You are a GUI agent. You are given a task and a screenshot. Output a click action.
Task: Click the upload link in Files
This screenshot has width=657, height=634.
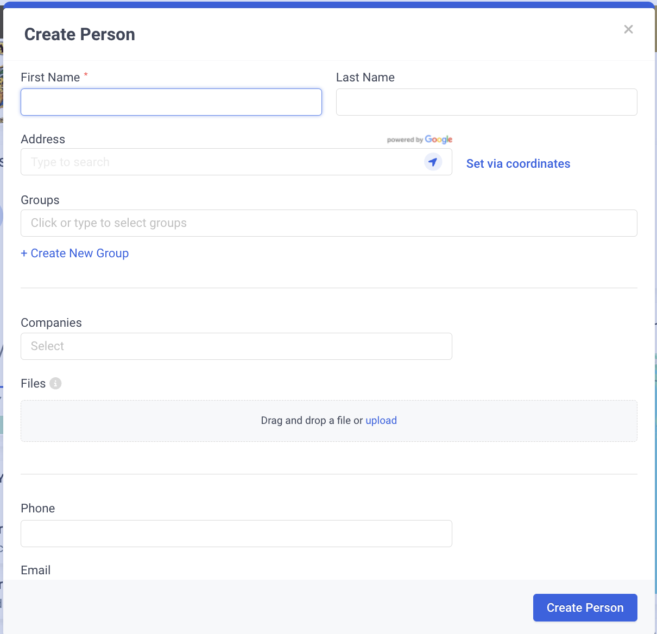[381, 421]
